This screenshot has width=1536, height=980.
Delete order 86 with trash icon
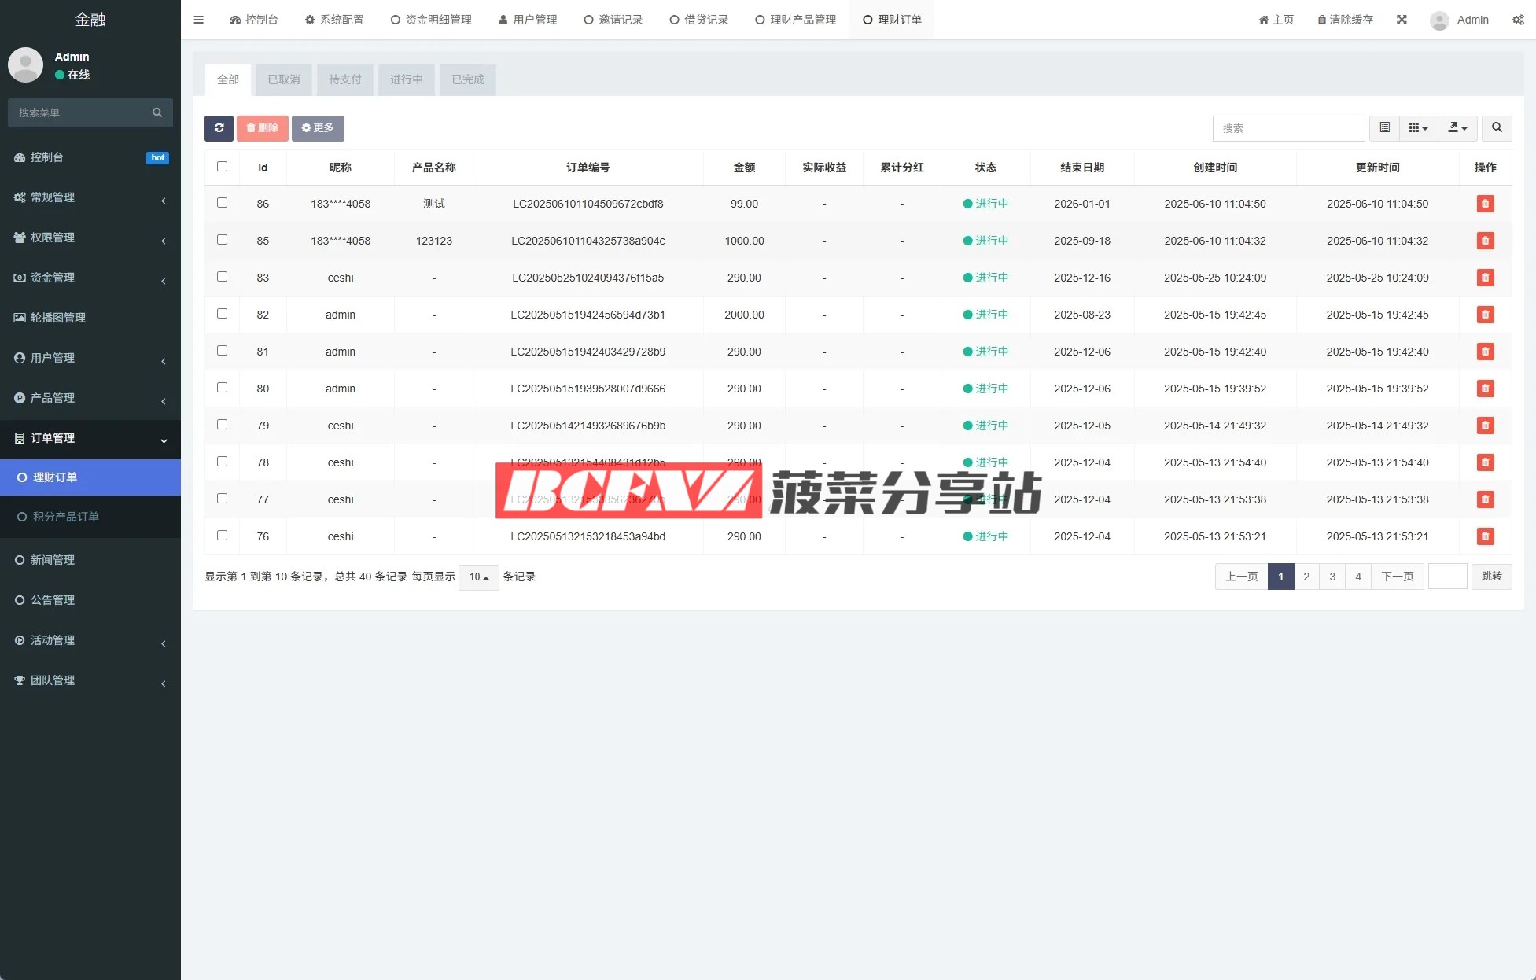click(x=1485, y=204)
